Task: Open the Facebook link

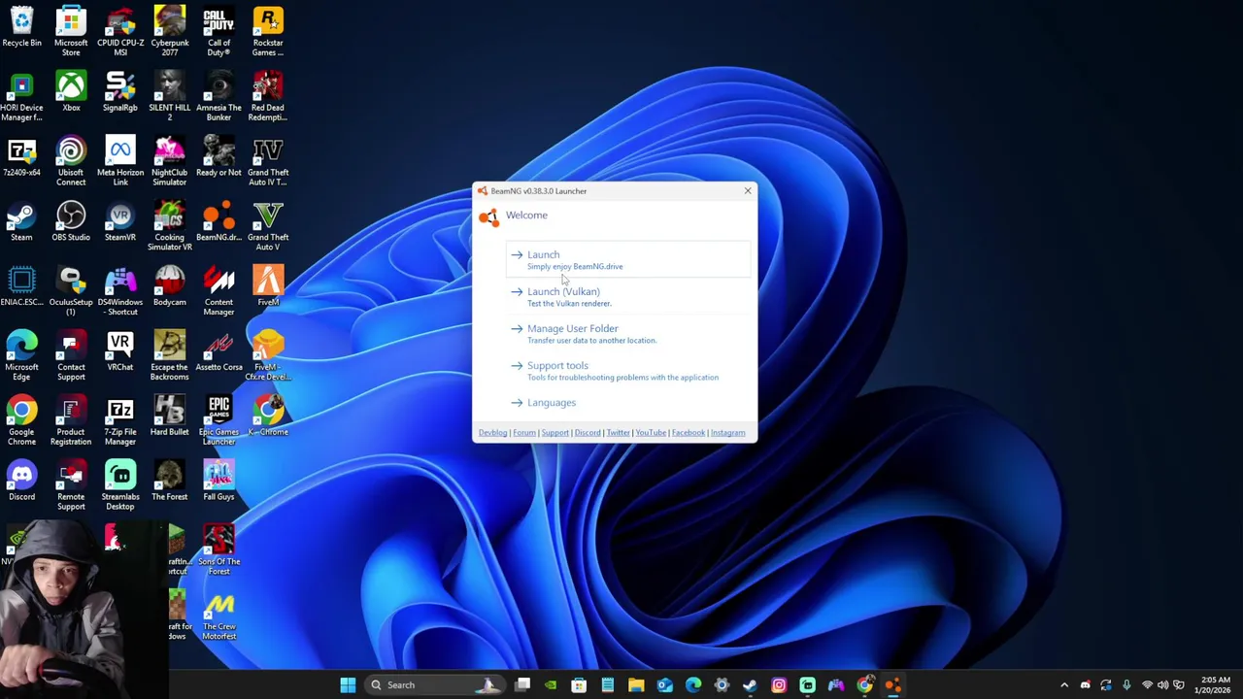Action: [688, 433]
